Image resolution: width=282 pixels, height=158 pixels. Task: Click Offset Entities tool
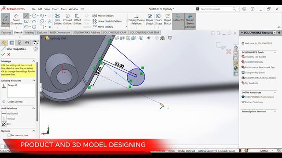(x=78, y=20)
